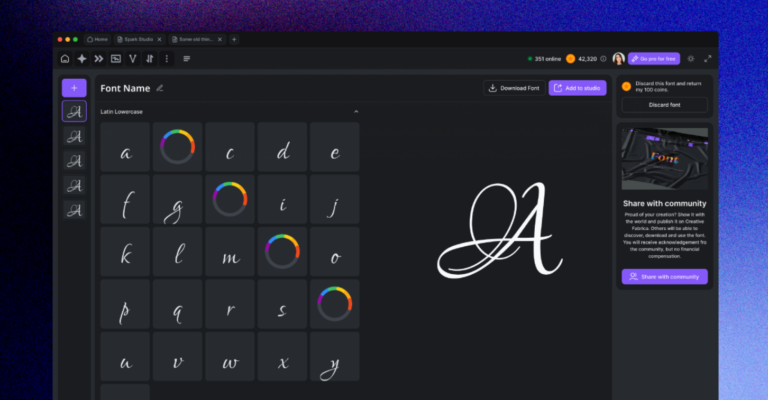Click the text lines menu icon
The height and width of the screenshot is (400, 768).
[x=187, y=59]
